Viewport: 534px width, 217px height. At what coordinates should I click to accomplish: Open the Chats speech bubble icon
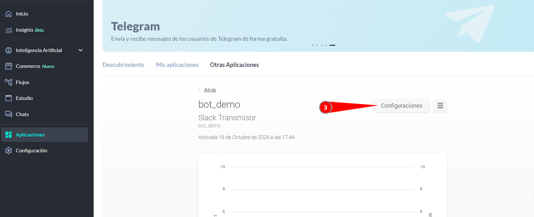[x=9, y=114]
